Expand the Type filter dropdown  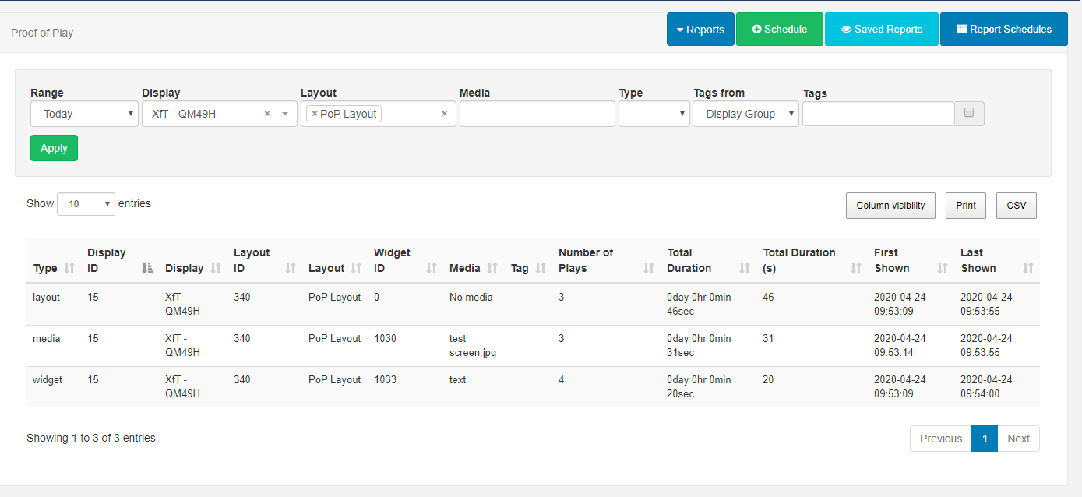654,114
